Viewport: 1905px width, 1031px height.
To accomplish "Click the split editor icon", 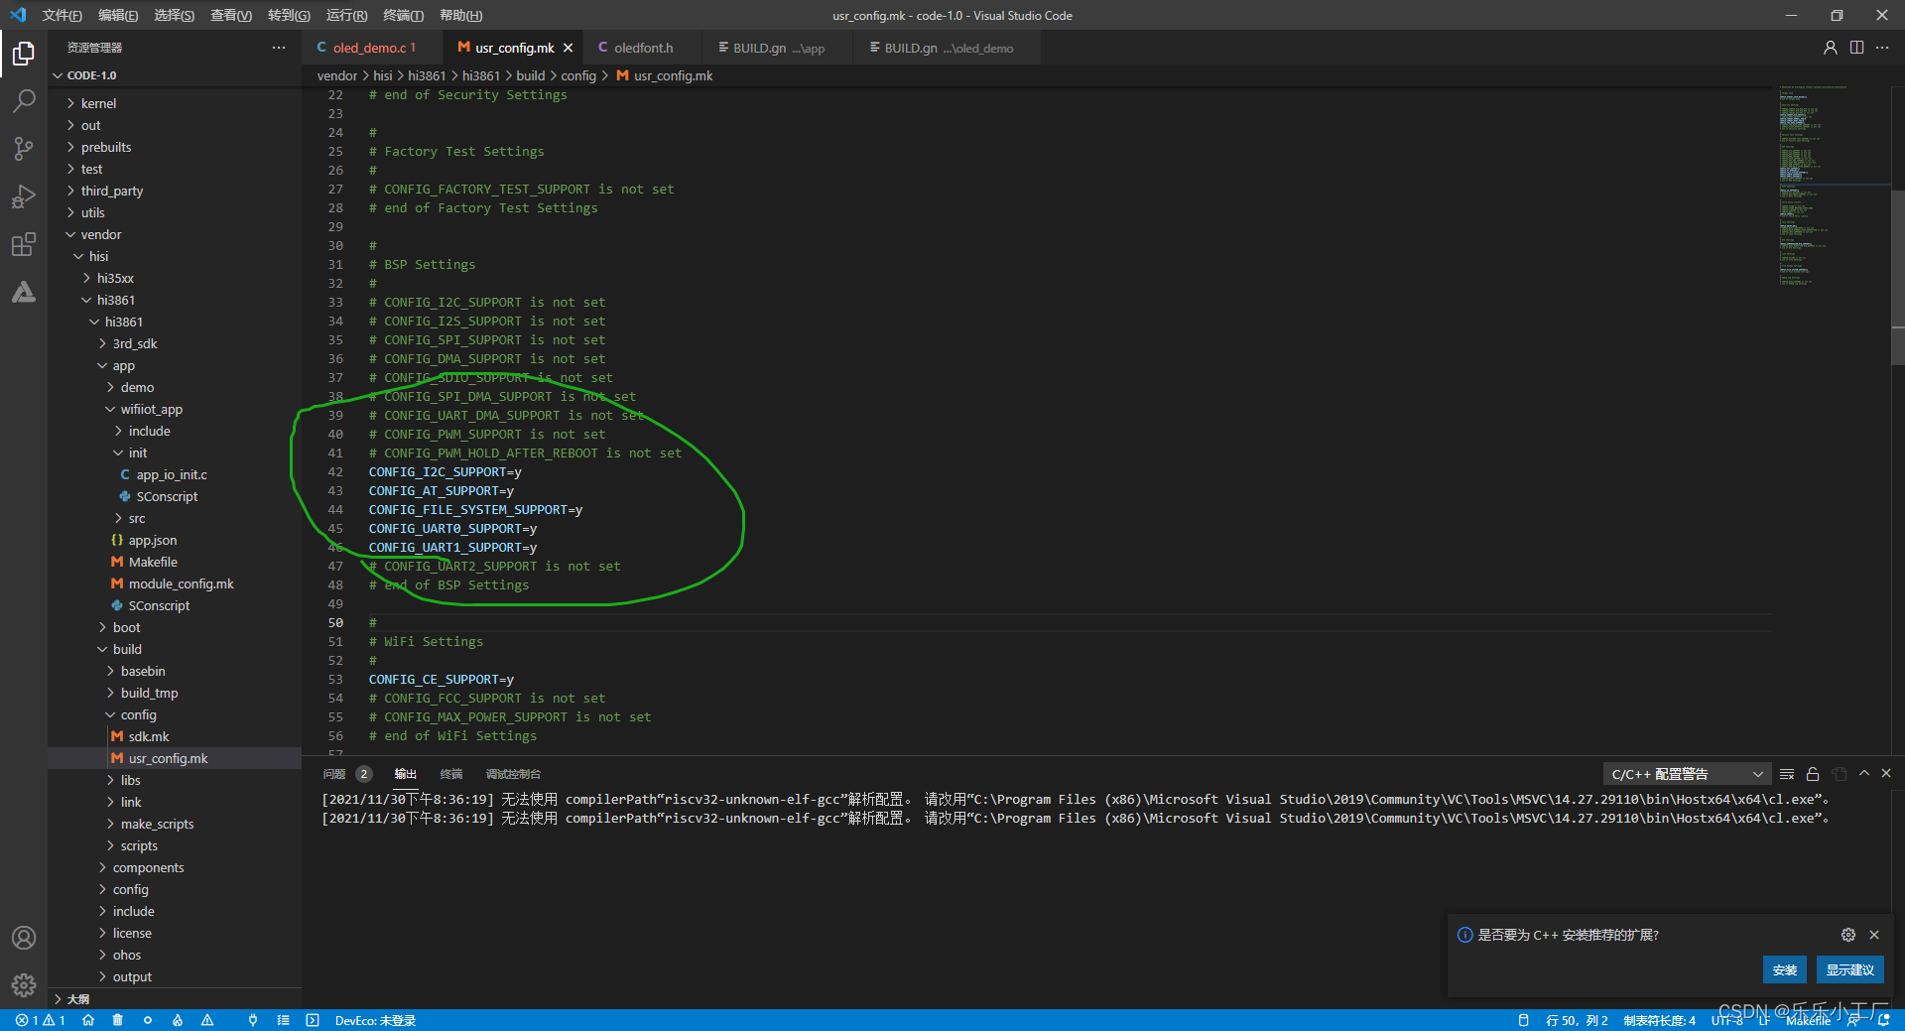I will [1856, 48].
